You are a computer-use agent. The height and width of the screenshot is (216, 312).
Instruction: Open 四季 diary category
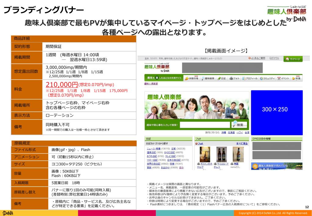[x=172, y=164]
